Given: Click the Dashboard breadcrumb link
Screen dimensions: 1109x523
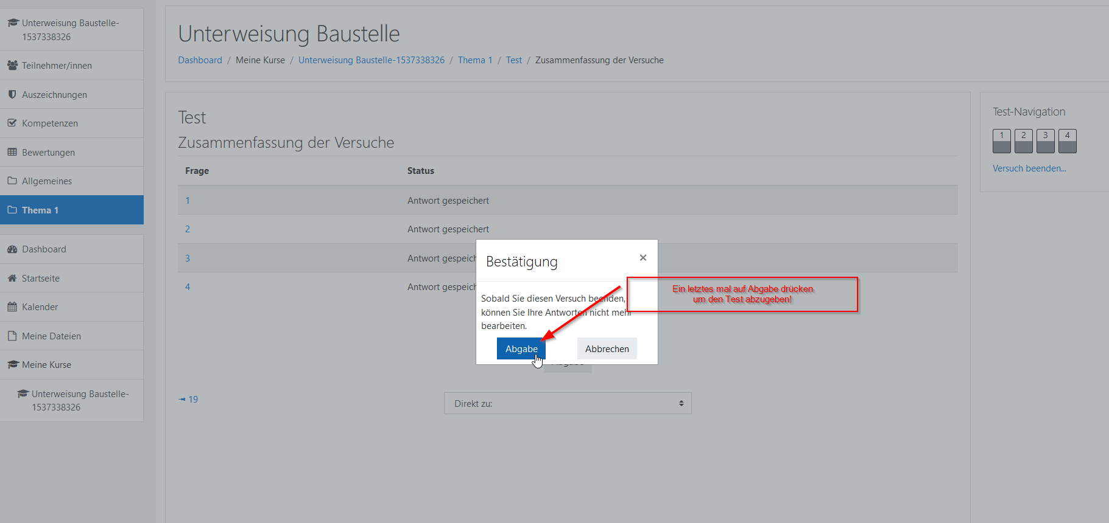Looking at the screenshot, I should tap(200, 60).
